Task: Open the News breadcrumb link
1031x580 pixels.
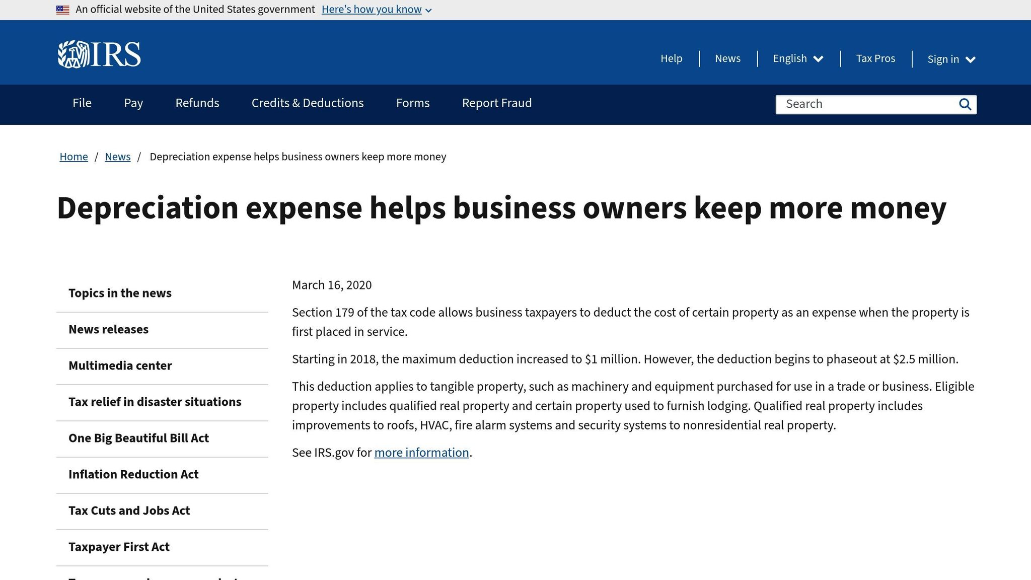Action: (x=117, y=157)
